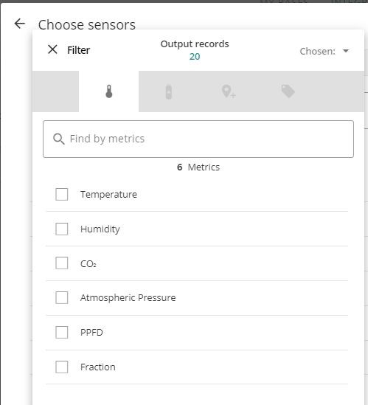This screenshot has width=368, height=405.
Task: Tick the Temperature checkbox
Action: [x=62, y=194]
